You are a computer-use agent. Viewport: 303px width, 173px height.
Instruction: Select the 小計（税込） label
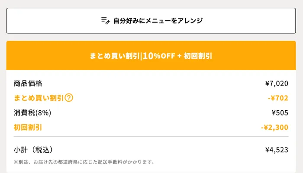coord(33,150)
